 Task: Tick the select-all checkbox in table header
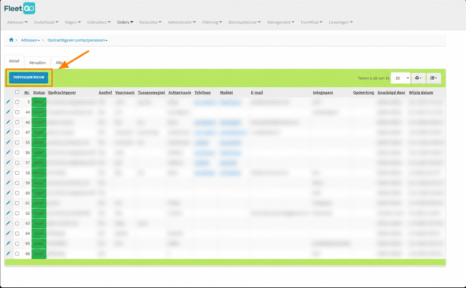17,92
